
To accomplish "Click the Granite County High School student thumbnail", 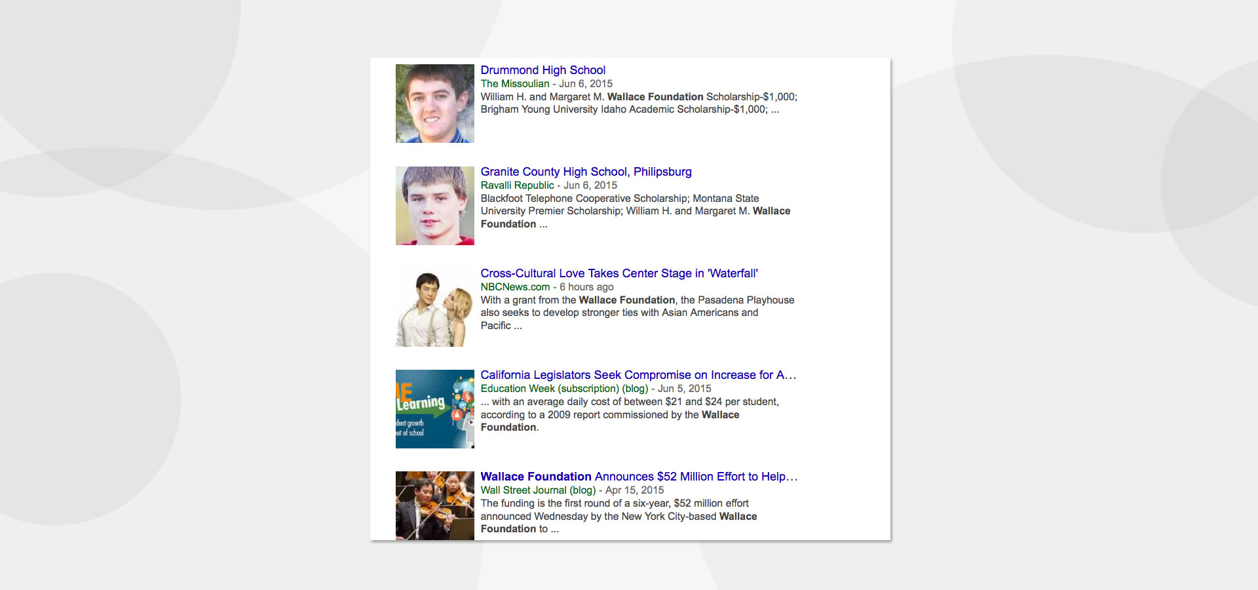I will [434, 206].
